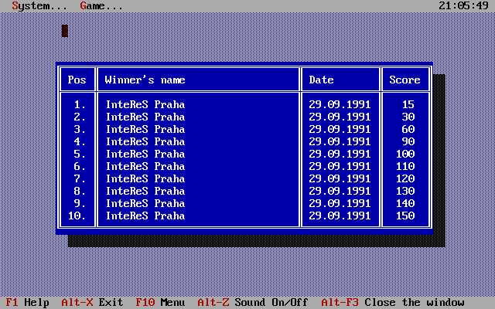495x309 pixels.
Task: Click the Pos column header
Action: pyautogui.click(x=77, y=80)
